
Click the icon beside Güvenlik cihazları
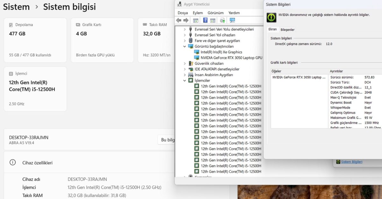[191, 63]
